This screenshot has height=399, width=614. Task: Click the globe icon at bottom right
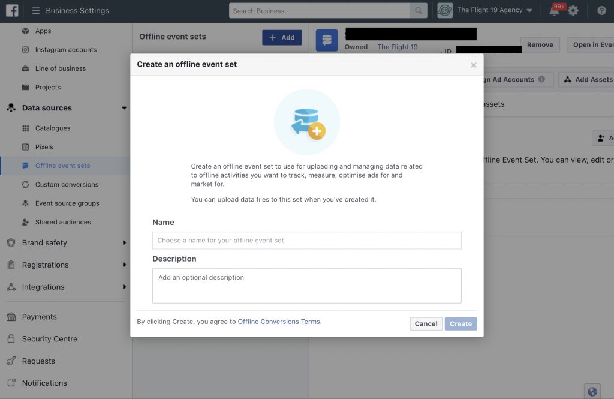pyautogui.click(x=592, y=392)
